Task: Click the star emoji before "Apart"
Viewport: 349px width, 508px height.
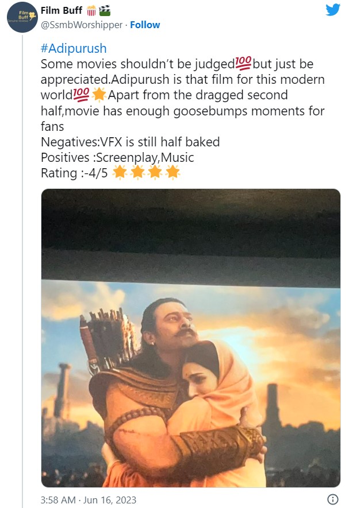Action: click(98, 95)
